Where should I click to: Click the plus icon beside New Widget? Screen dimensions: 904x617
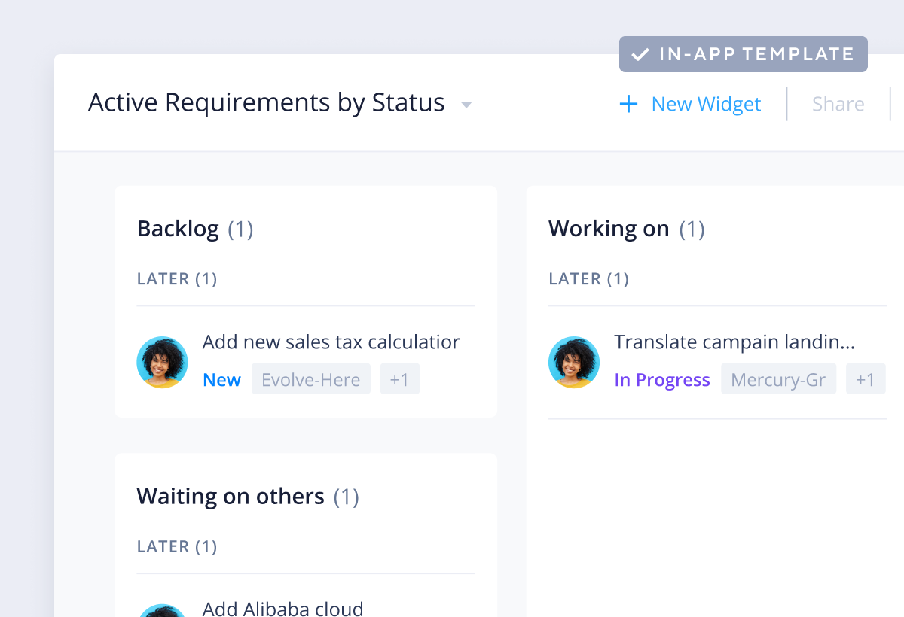[x=628, y=104]
